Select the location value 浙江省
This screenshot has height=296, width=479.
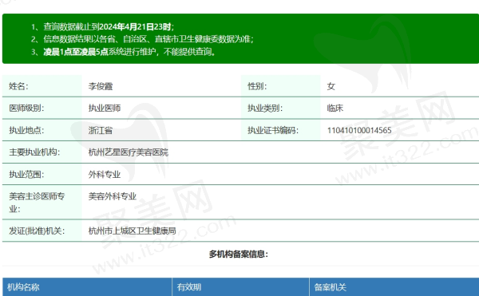[101, 130]
